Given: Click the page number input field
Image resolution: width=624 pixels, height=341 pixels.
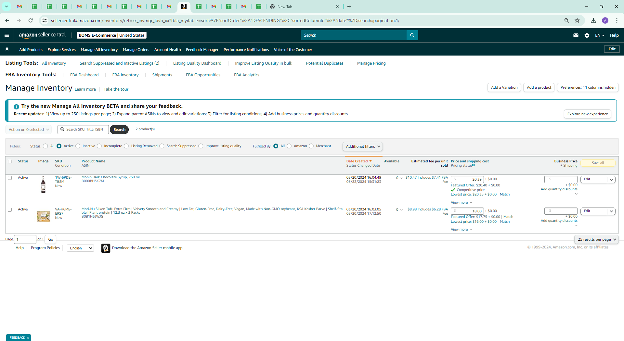Looking at the screenshot, I should (25, 239).
